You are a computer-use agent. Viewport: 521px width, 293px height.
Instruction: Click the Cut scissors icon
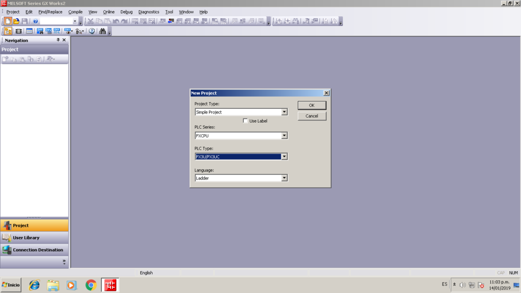[x=91, y=21]
